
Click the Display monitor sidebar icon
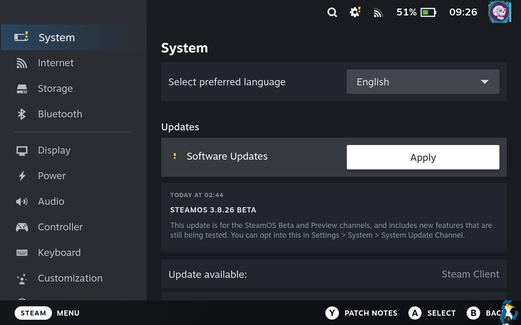pos(22,151)
